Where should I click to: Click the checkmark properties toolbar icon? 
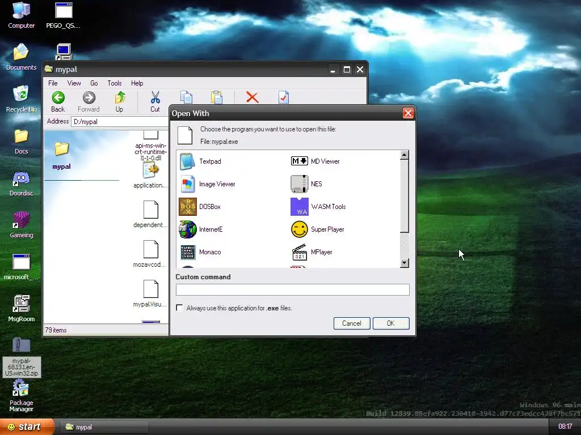[x=284, y=97]
